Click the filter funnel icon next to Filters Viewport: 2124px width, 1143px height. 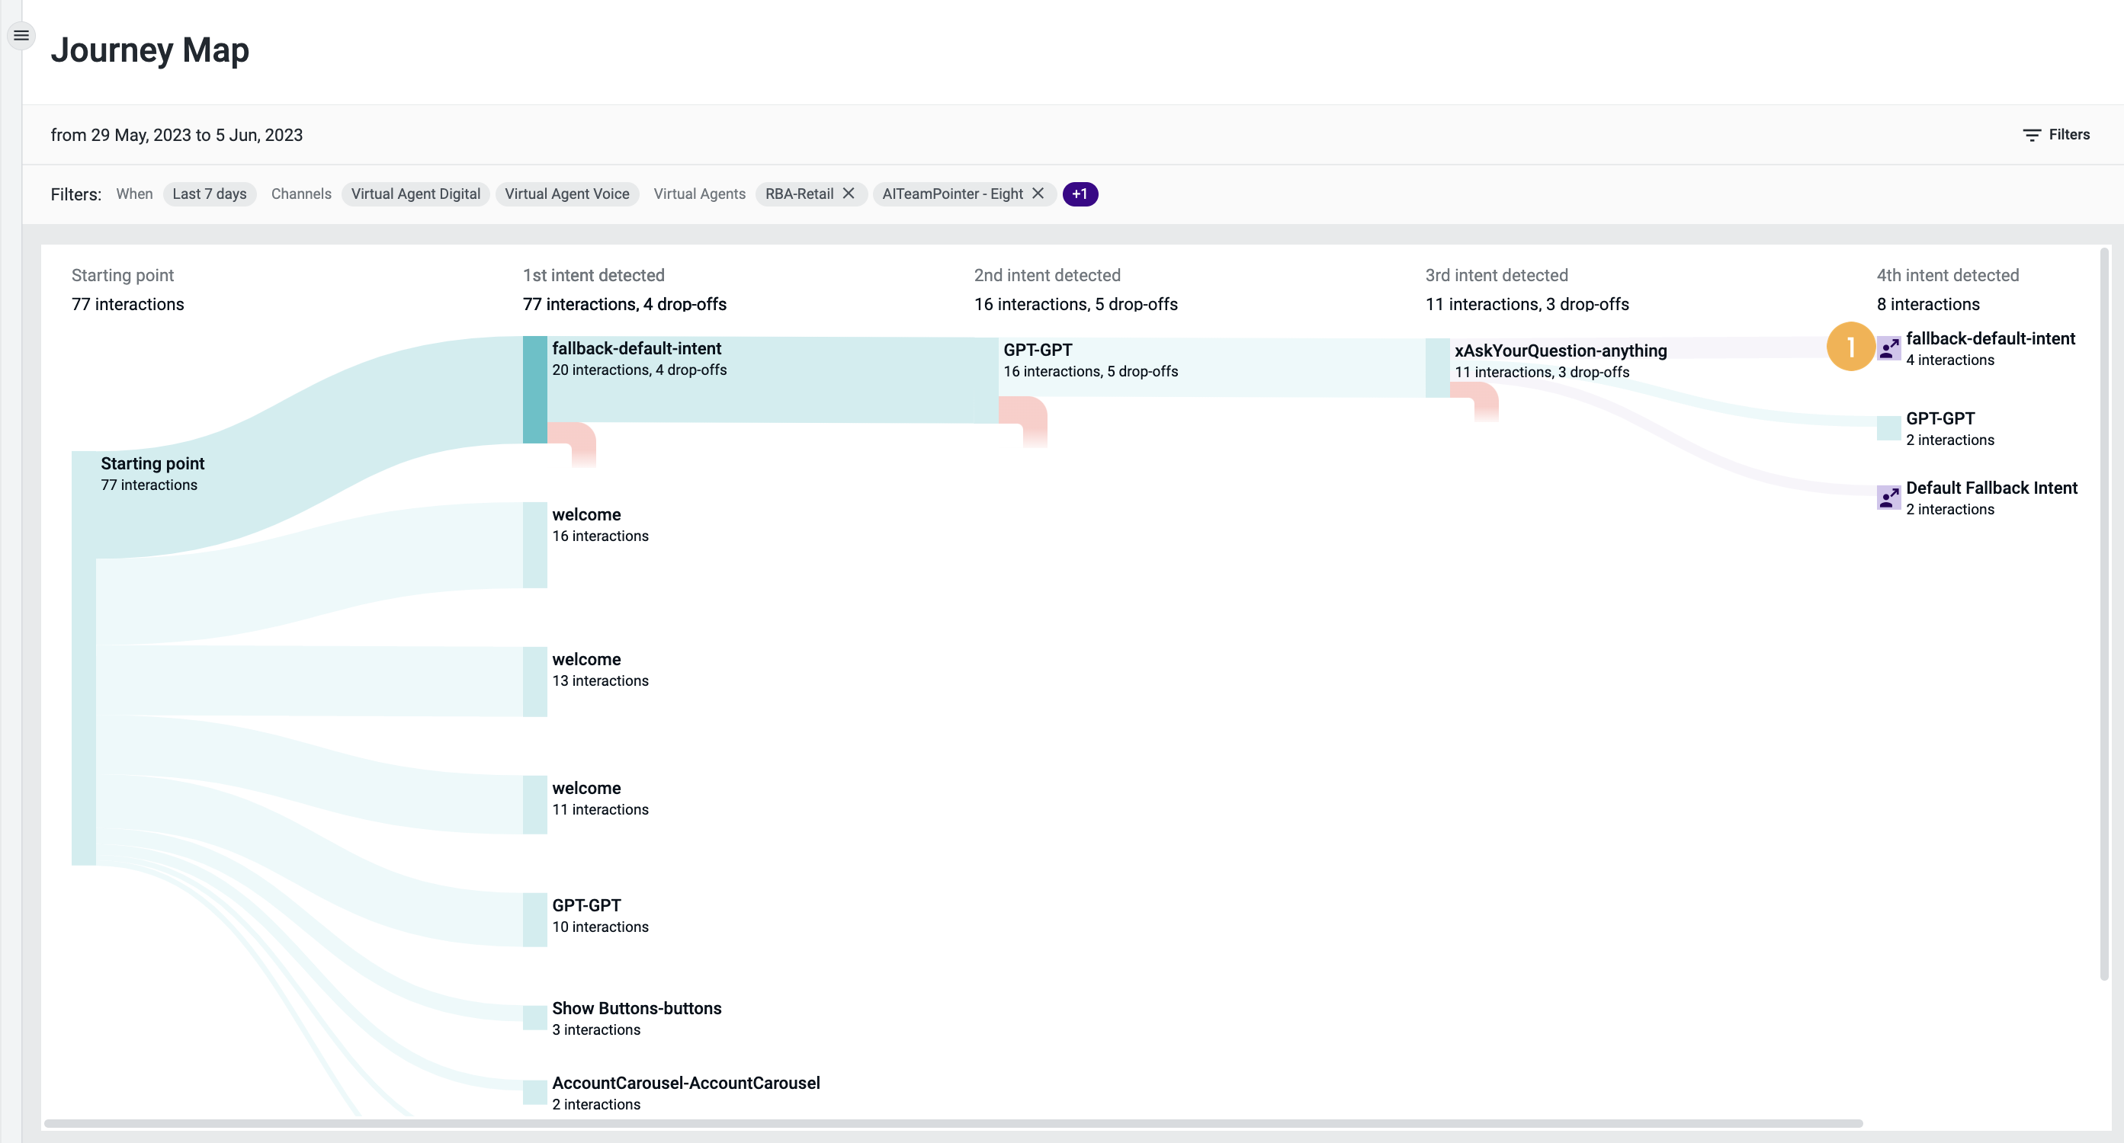2031,134
